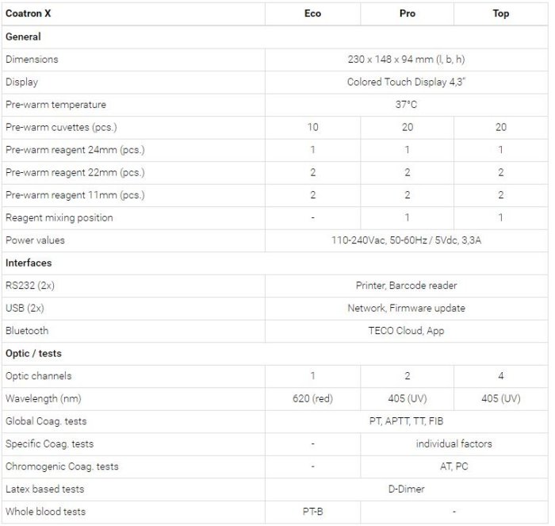Click the Power values row label
Image resolution: width=555 pixels, height=526 pixels.
point(35,240)
